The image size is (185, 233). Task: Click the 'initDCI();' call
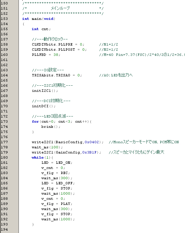(44, 106)
